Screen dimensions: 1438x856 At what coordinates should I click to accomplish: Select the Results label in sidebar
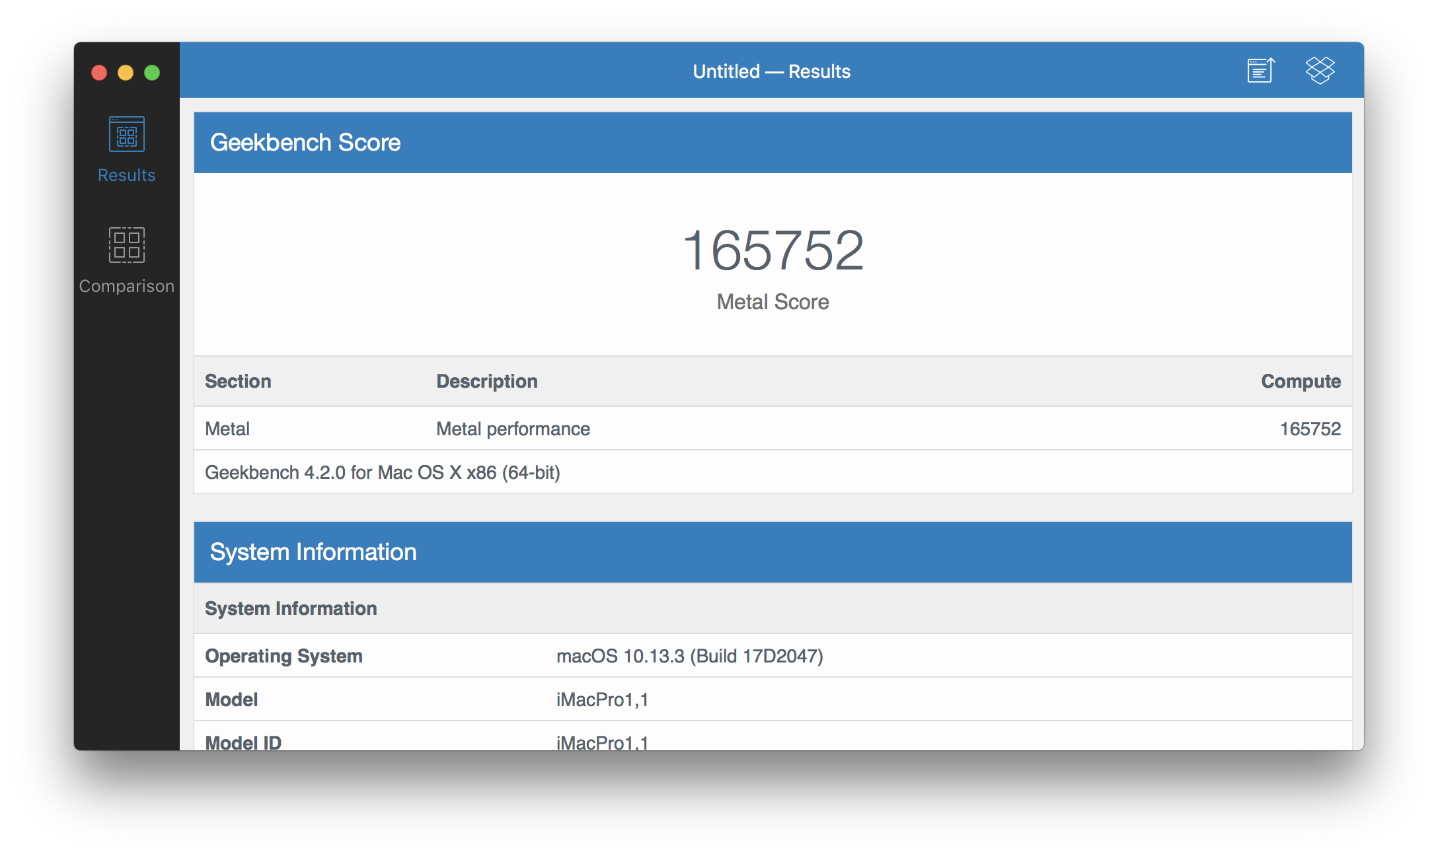tap(126, 175)
